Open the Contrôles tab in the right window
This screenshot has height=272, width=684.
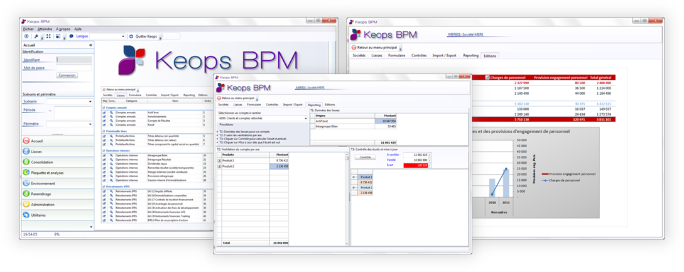point(419,55)
